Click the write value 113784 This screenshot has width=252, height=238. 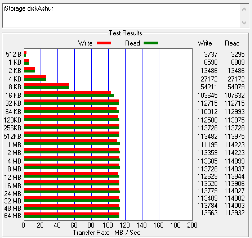coord(208,206)
